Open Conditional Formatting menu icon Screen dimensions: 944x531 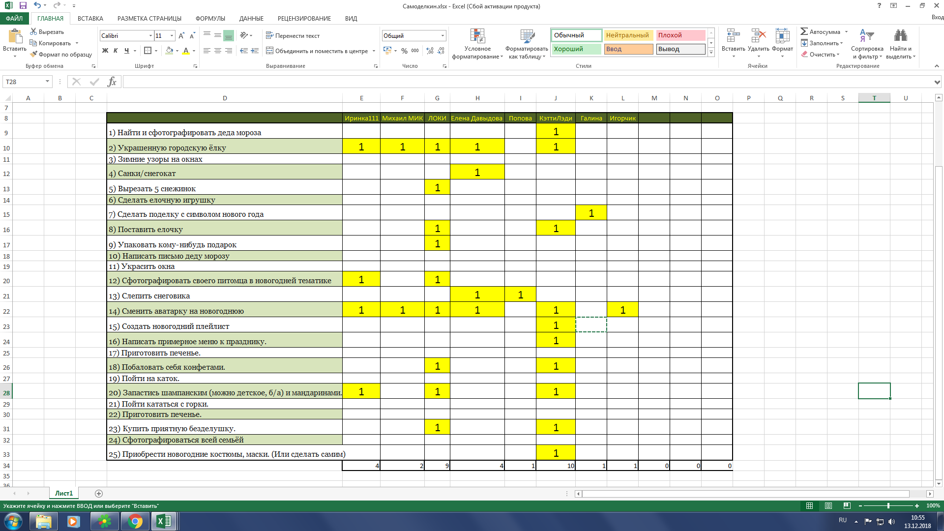(x=477, y=44)
